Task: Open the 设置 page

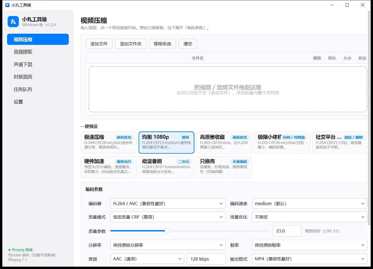Action: pyautogui.click(x=38, y=102)
